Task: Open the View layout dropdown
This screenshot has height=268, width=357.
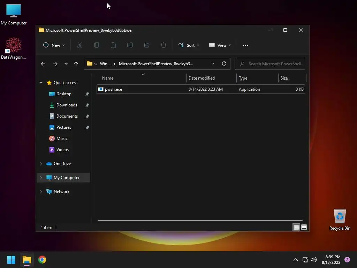Action: (220, 45)
